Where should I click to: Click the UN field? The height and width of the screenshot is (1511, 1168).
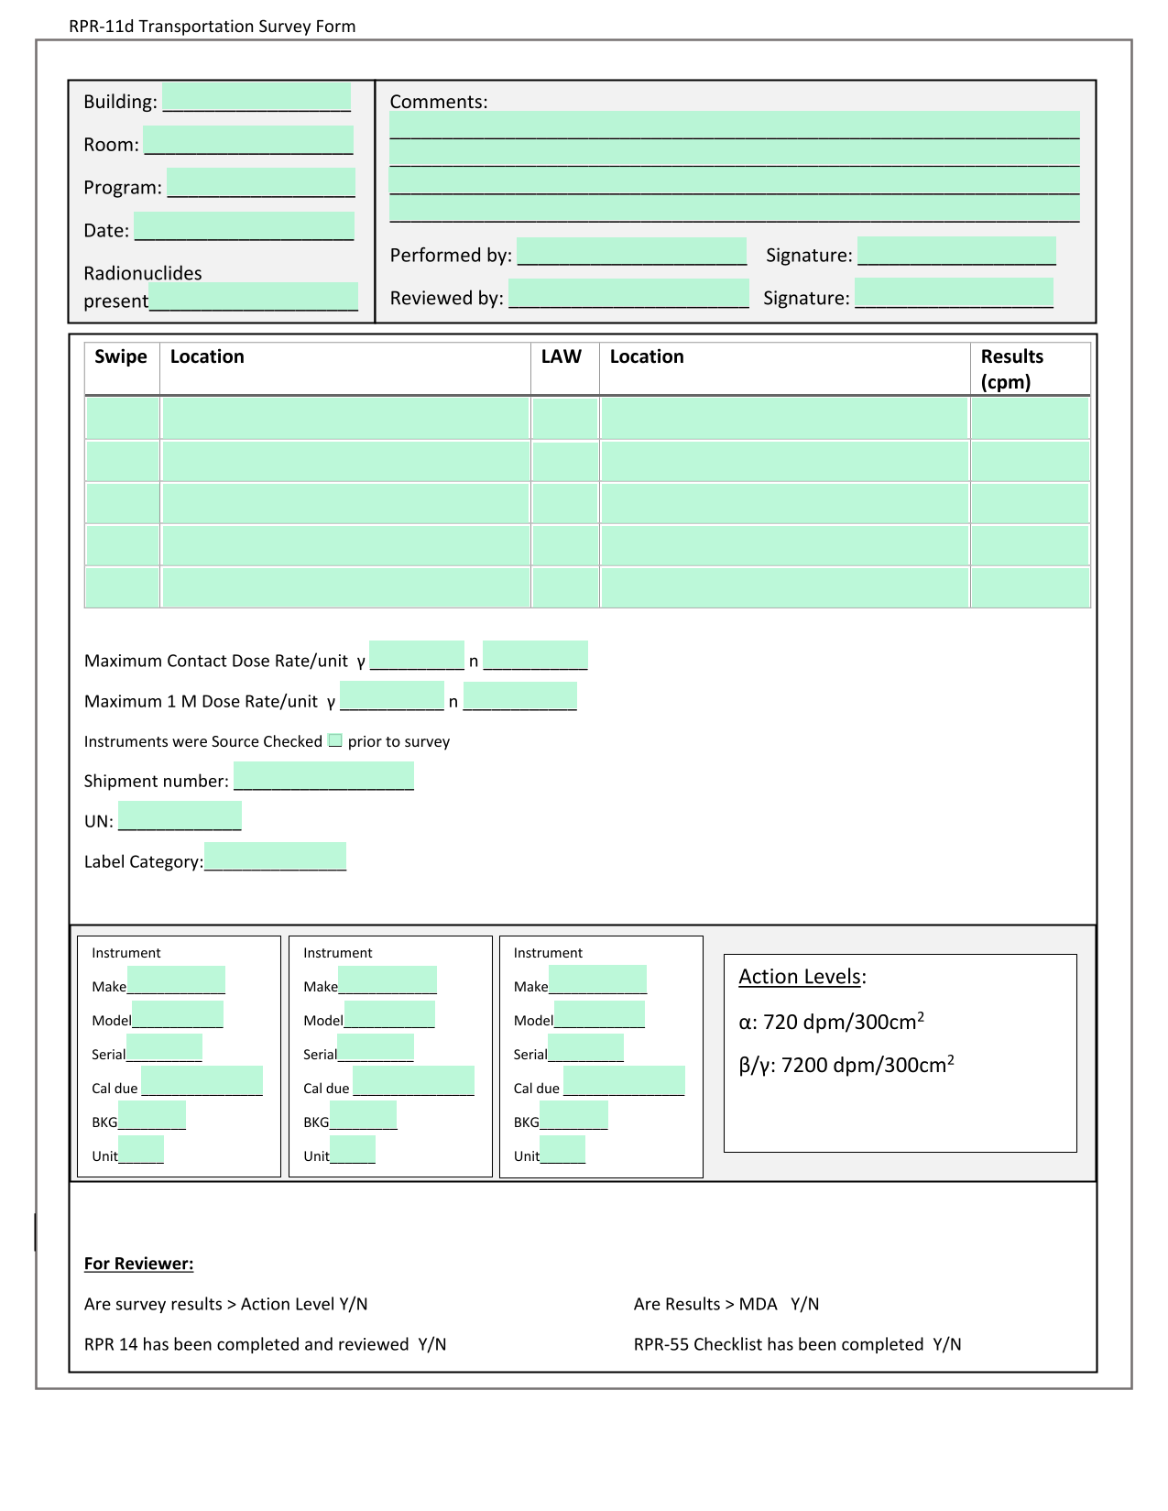(x=180, y=816)
